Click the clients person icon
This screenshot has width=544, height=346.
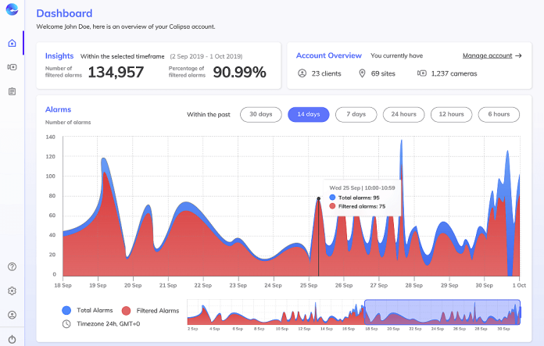pos(302,73)
